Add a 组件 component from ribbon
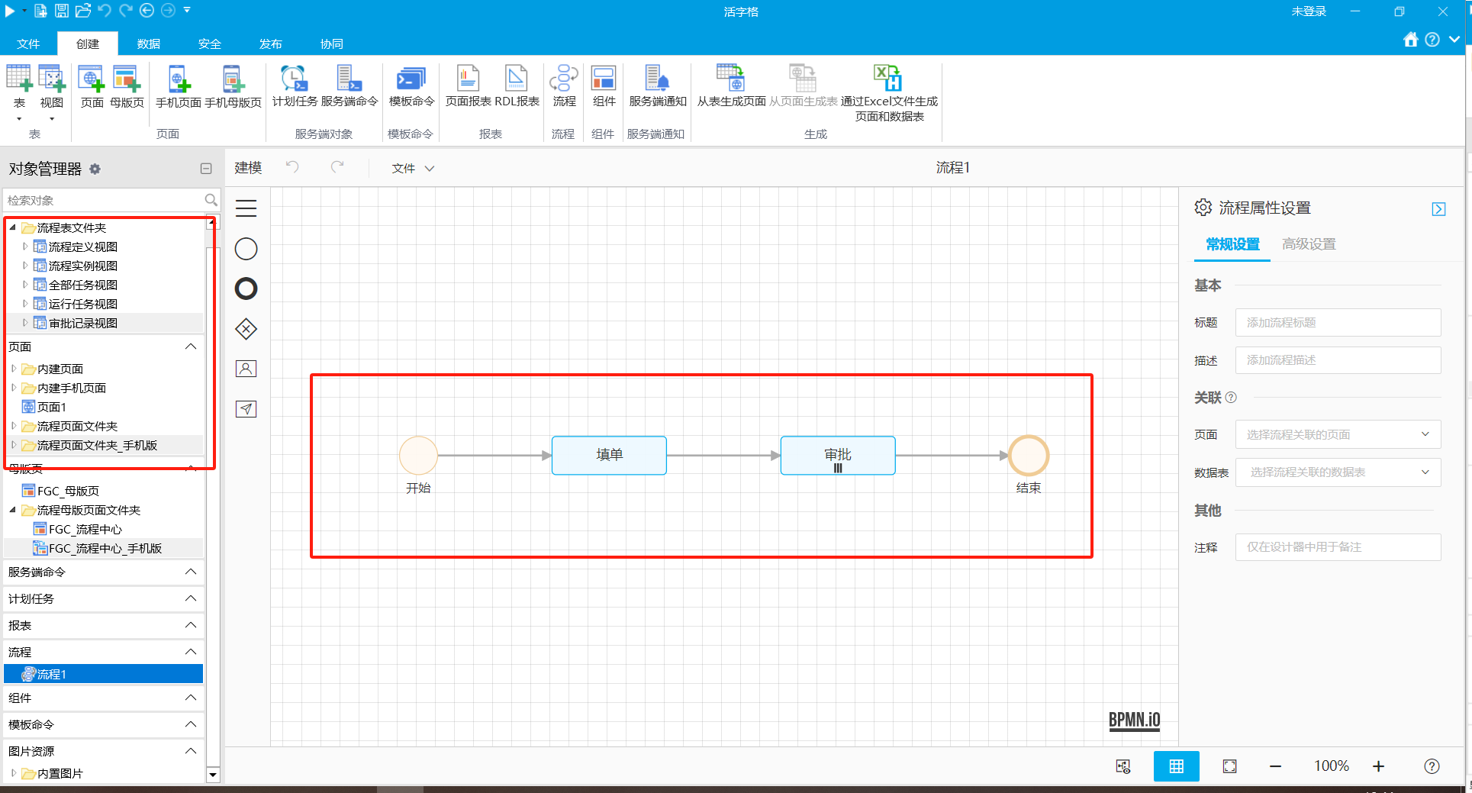Viewport: 1472px width, 793px height. (x=604, y=86)
